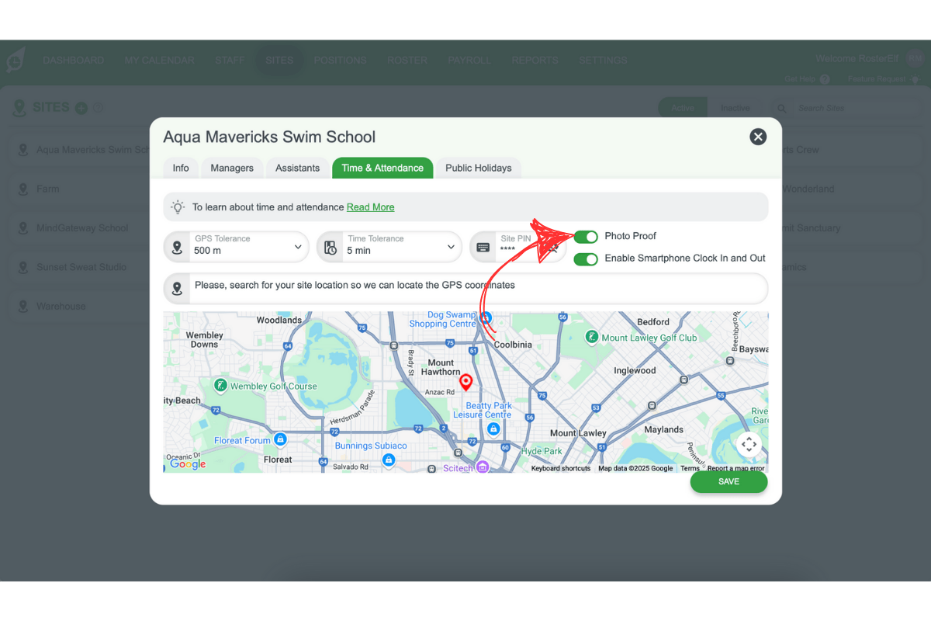Click the SAVE button

pos(729,481)
